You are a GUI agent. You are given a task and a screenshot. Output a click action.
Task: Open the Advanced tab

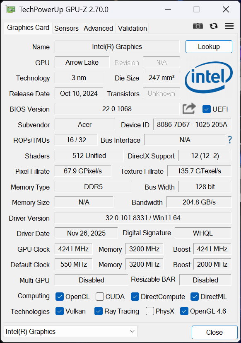click(98, 28)
